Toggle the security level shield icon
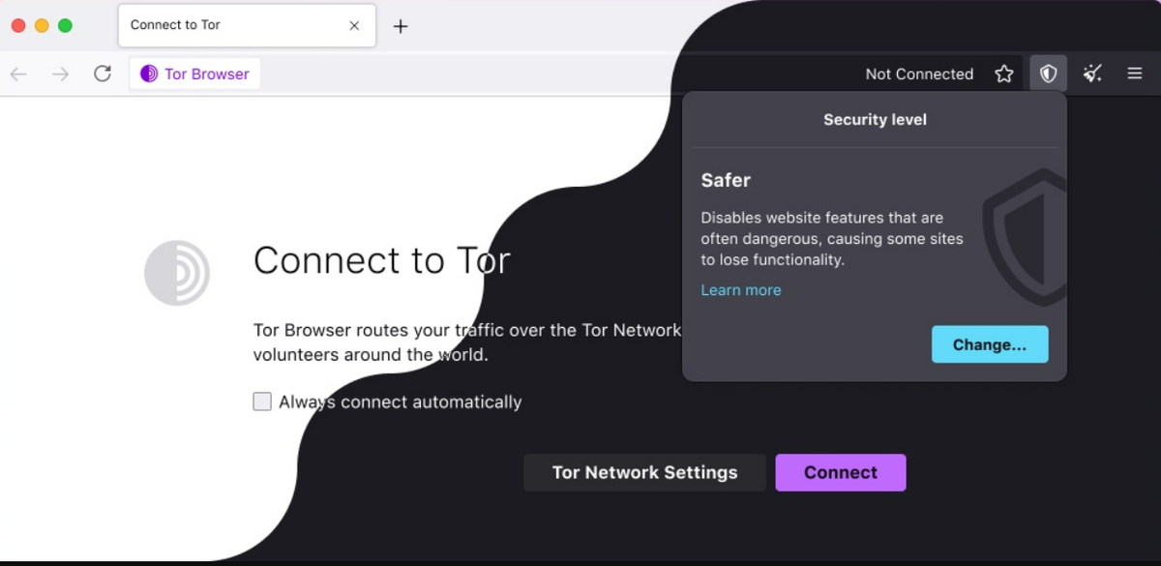The width and height of the screenshot is (1161, 566). [x=1048, y=74]
